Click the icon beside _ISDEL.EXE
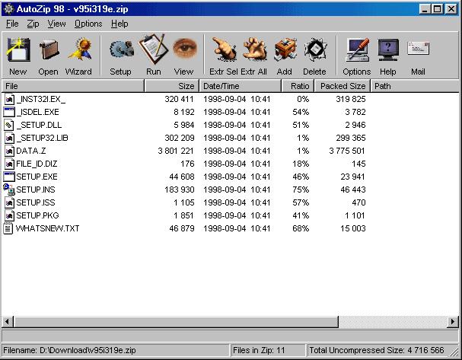The width and height of the screenshot is (462, 360). (9, 112)
